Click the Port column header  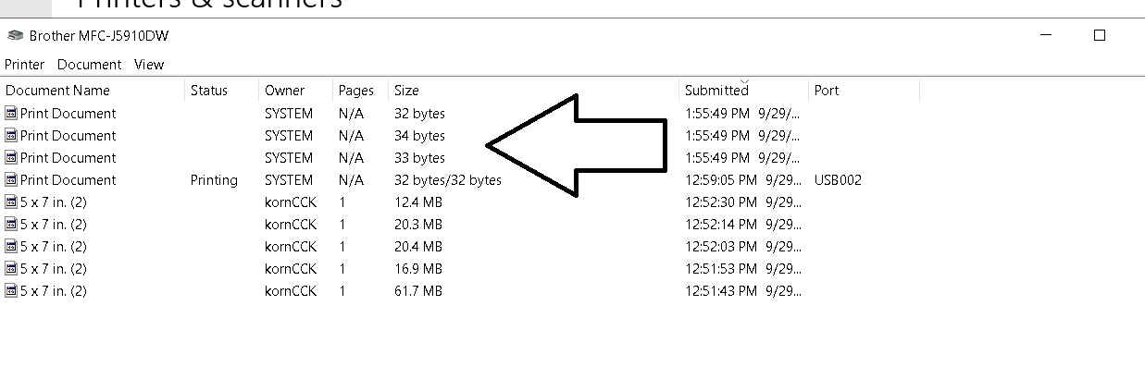coord(865,91)
